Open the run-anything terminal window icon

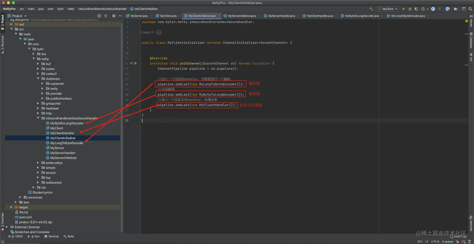click(x=464, y=9)
